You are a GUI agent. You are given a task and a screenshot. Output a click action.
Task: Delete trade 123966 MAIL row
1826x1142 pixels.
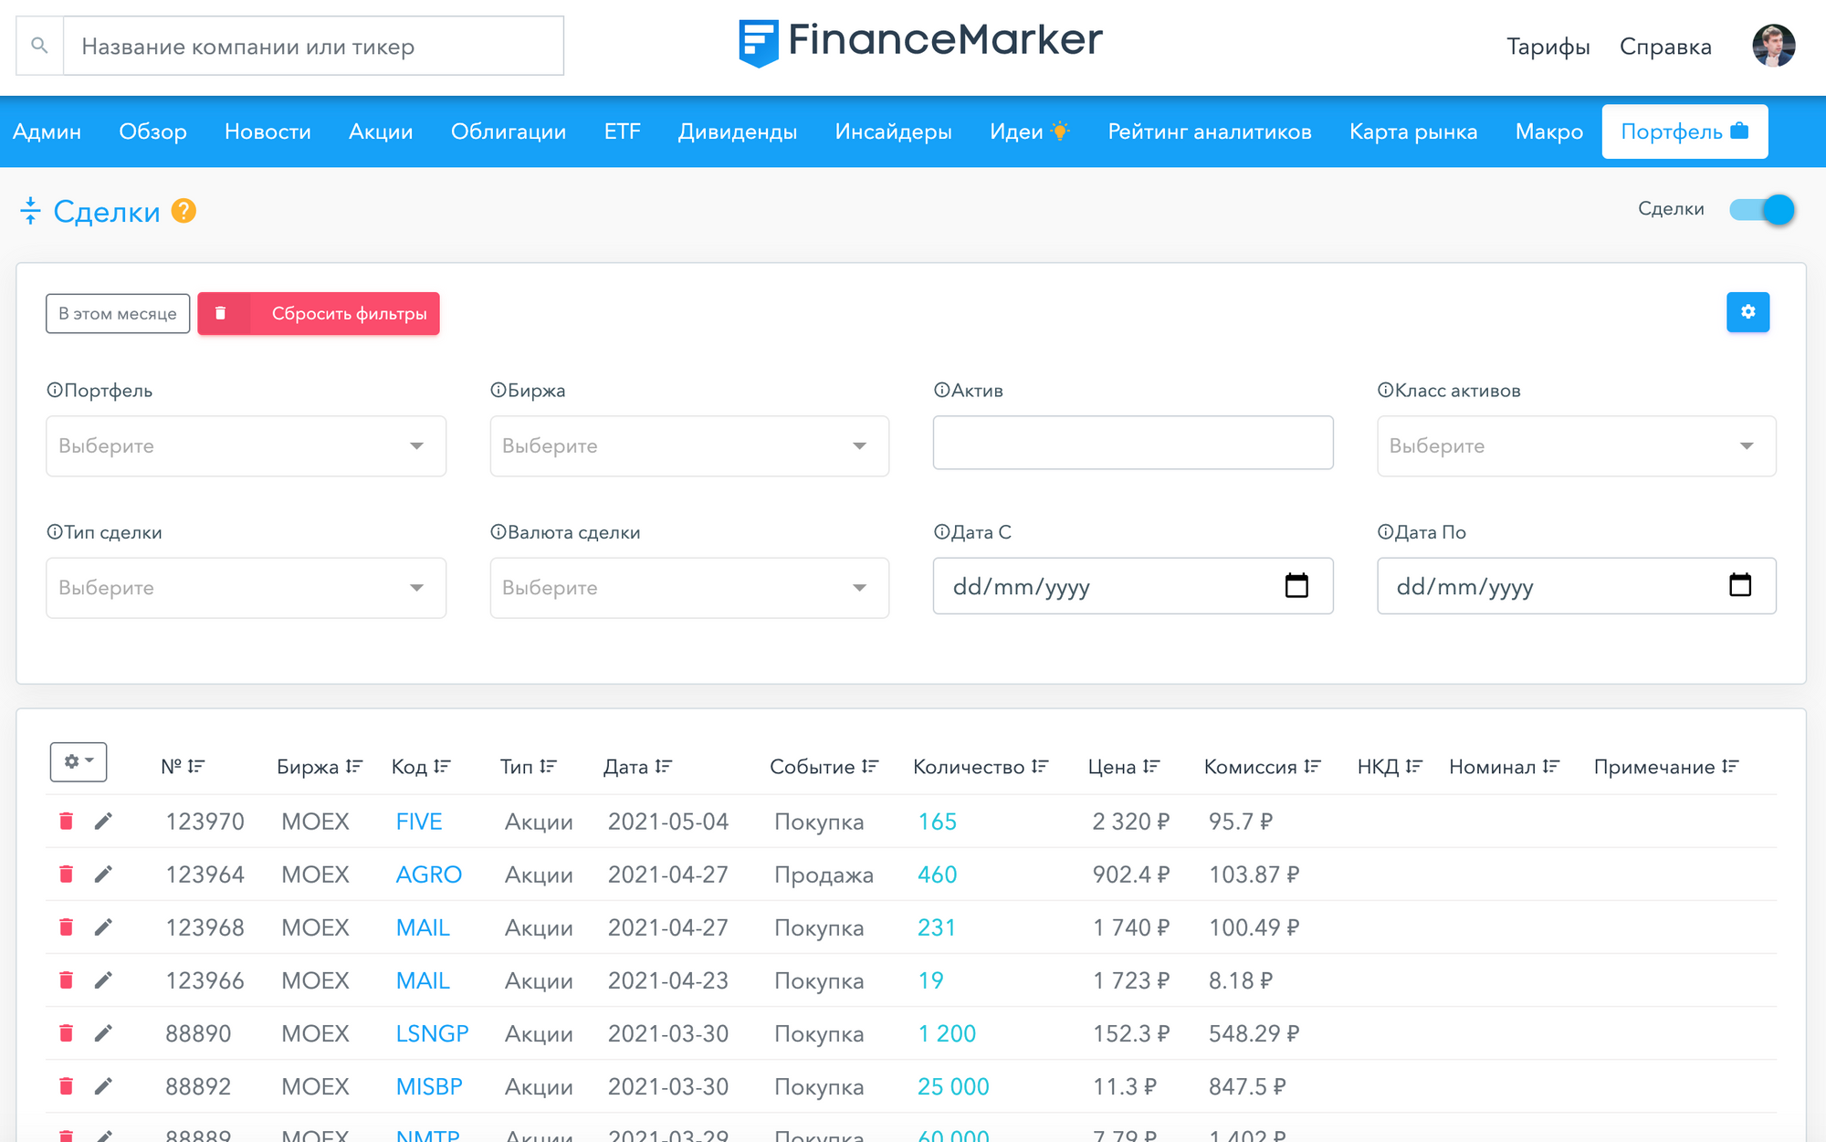pos(66,980)
